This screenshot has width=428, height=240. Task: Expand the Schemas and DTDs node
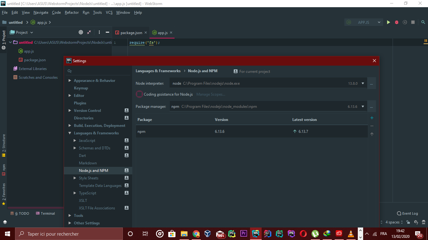75,148
